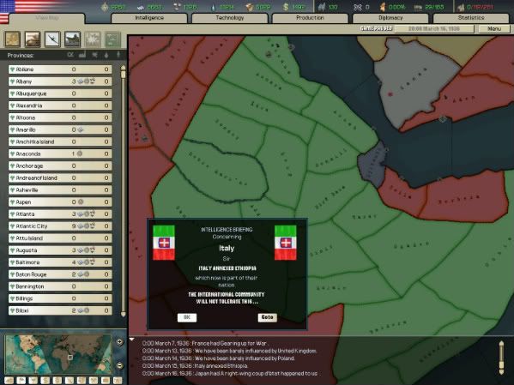
Task: Select Billings province row
Action: pyautogui.click(x=60, y=298)
